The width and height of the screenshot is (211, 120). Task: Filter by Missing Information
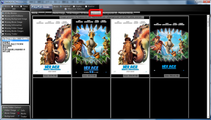(3, 25)
